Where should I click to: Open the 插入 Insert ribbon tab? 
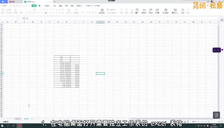coord(40,5)
